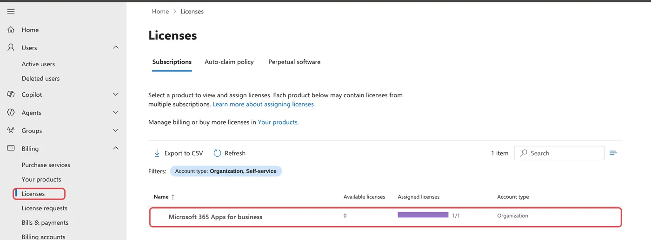Click the magnifier icon in Search box
The height and width of the screenshot is (240, 651).
[x=524, y=153]
